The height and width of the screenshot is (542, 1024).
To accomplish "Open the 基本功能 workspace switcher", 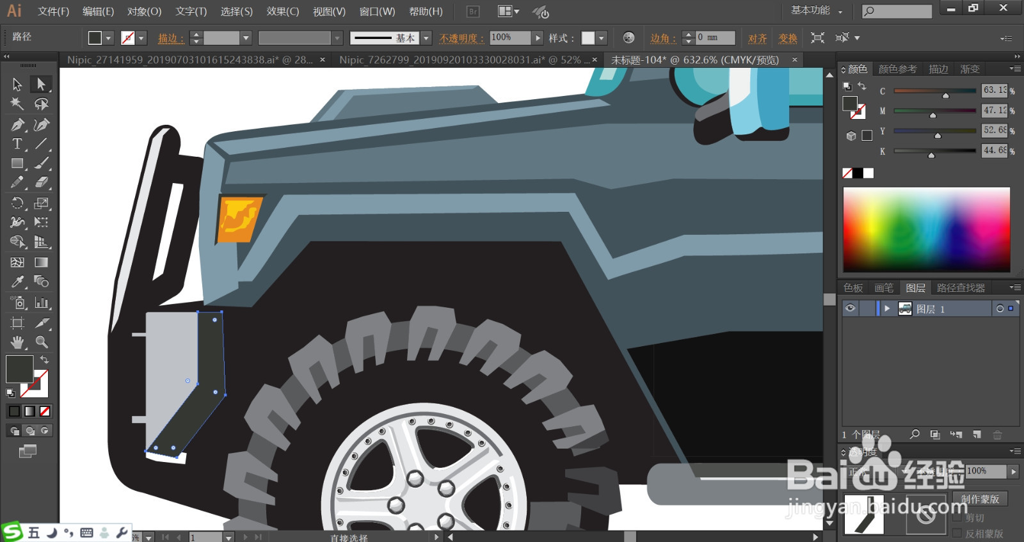I will 817,11.
